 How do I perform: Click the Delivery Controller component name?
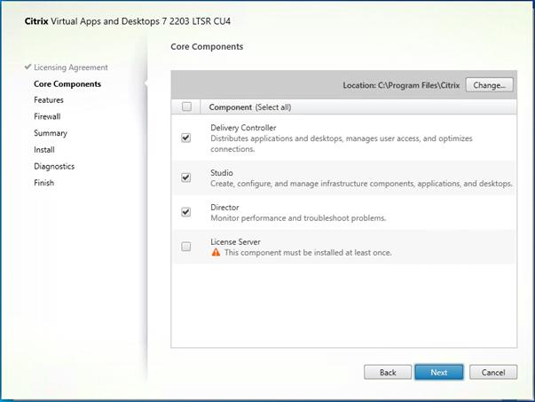[x=244, y=128]
